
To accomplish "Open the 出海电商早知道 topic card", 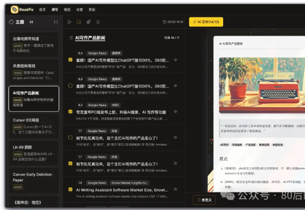I will point(34,45).
